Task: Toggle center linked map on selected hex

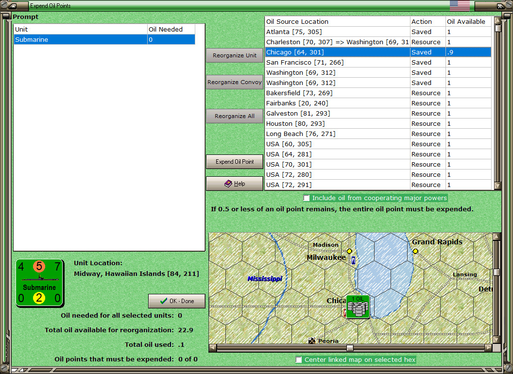Action: [299, 360]
